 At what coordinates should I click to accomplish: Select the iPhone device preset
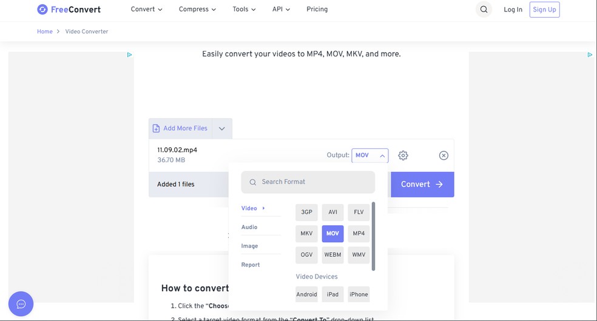[x=359, y=294]
